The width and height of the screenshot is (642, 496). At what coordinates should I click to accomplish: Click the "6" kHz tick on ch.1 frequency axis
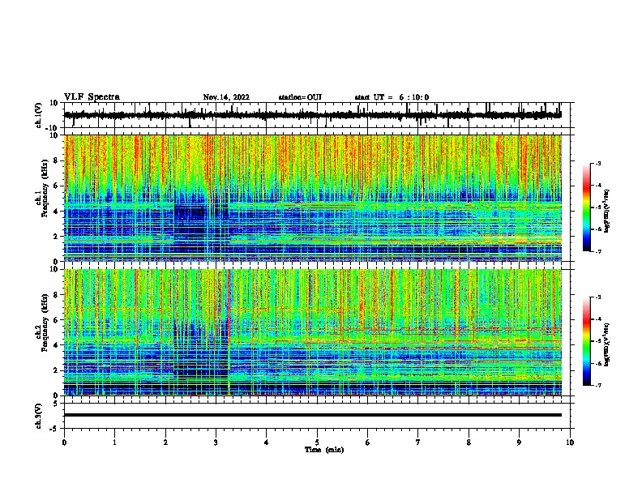pyautogui.click(x=56, y=186)
